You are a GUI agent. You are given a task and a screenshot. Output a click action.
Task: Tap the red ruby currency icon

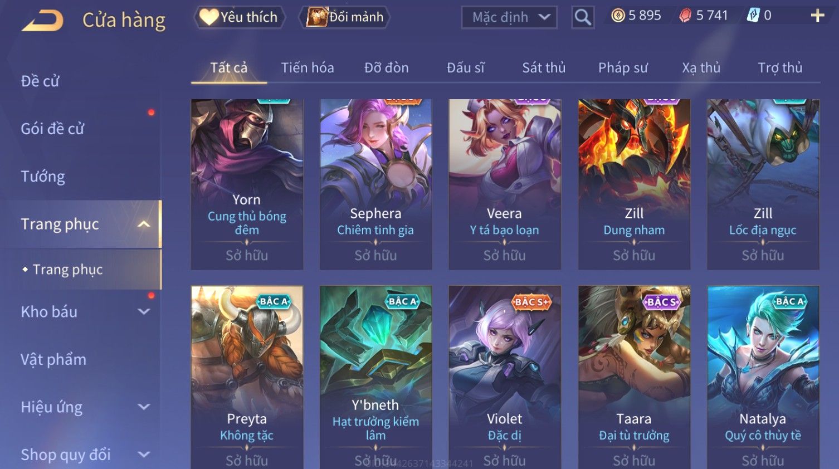point(685,16)
